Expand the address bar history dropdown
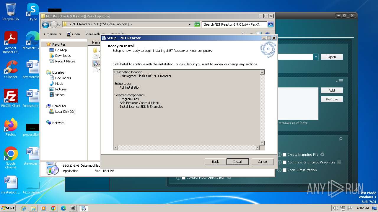 coord(190,24)
